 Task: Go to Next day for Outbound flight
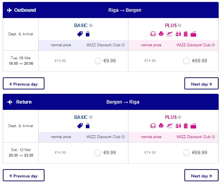201,84
